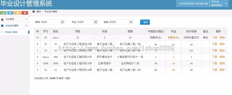232x95 pixels.
Task: Click the 毕业设计管理系统 header title
Action: [26, 4]
